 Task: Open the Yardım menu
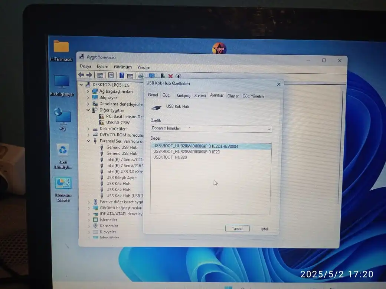coord(144,67)
